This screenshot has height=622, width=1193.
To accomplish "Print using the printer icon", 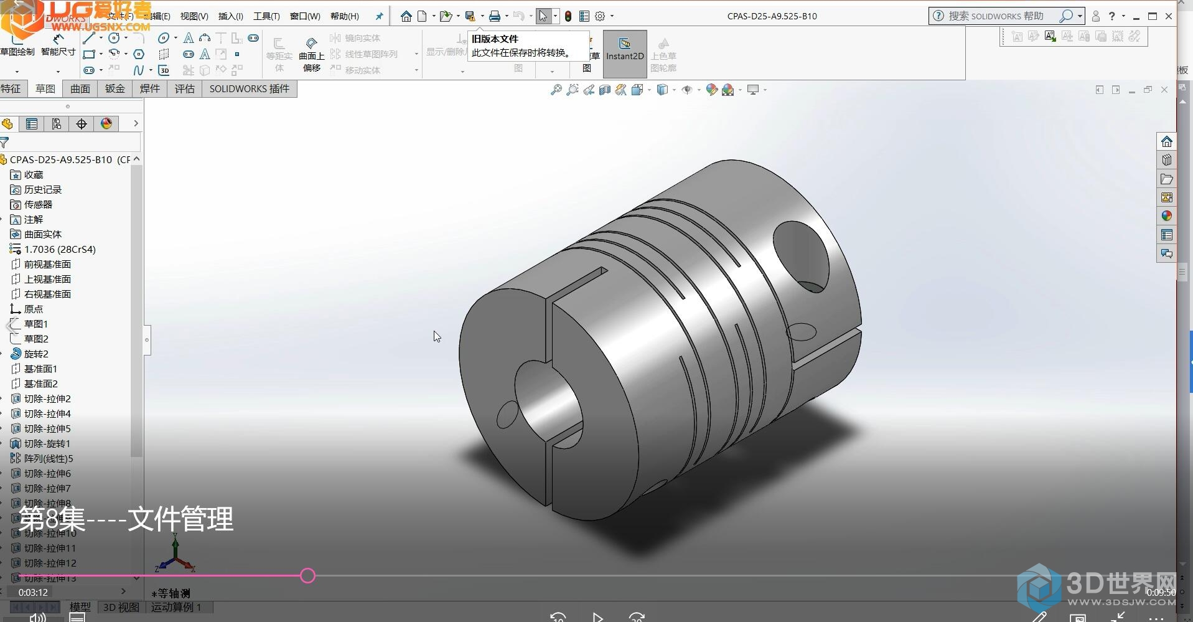I will (495, 16).
